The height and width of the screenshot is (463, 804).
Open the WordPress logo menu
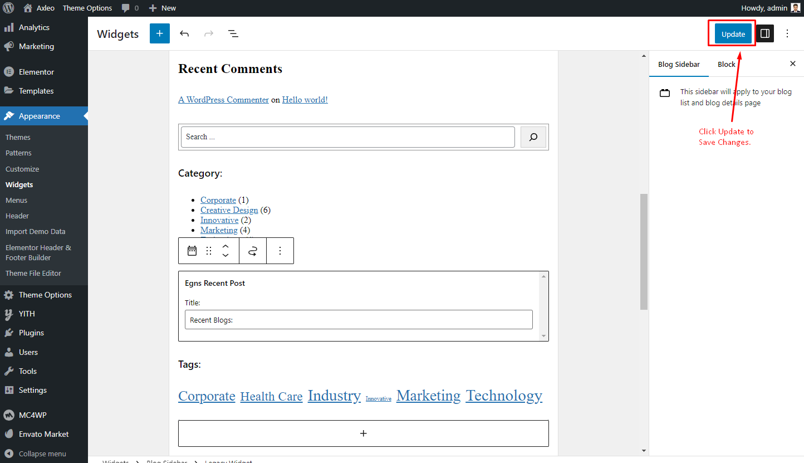coord(8,8)
